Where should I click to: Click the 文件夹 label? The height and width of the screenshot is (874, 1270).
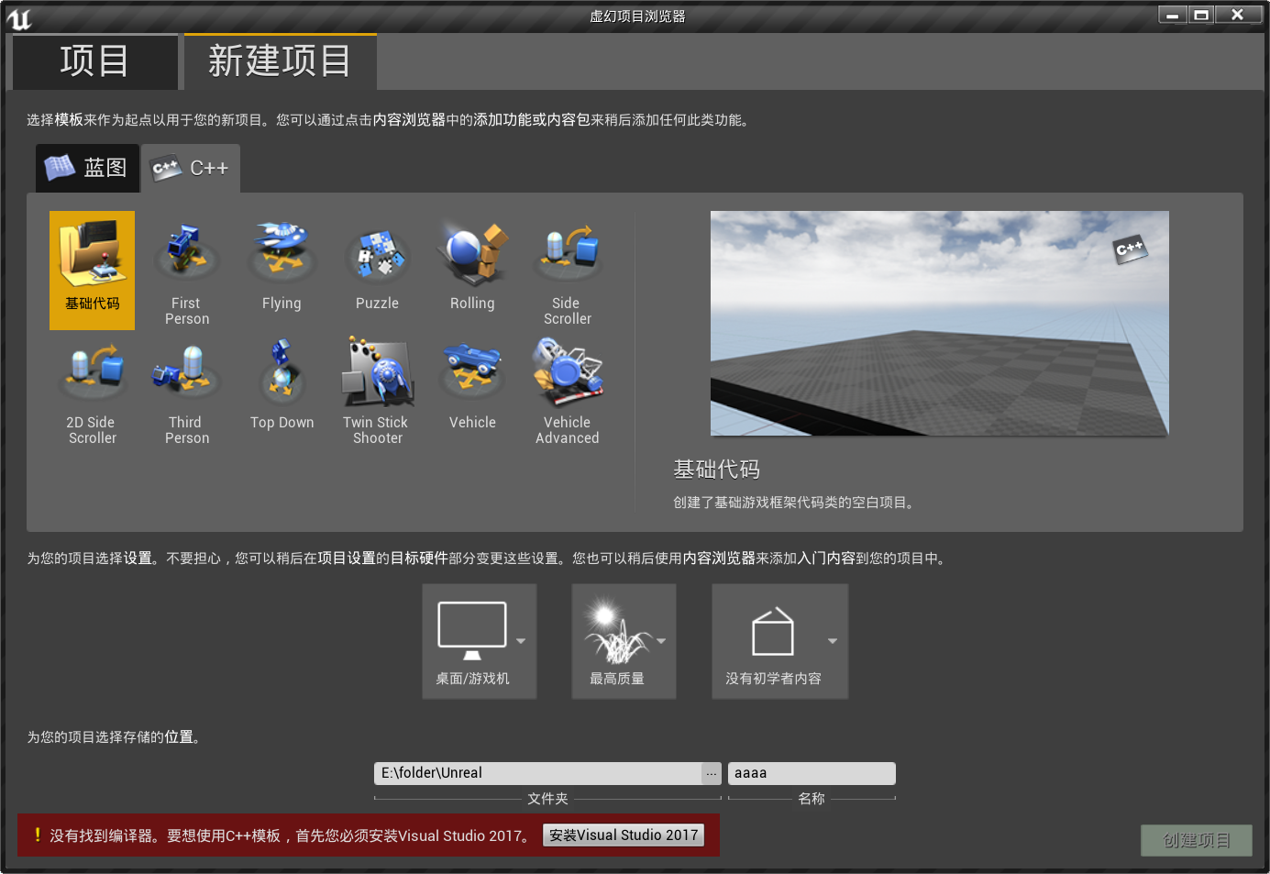[547, 799]
